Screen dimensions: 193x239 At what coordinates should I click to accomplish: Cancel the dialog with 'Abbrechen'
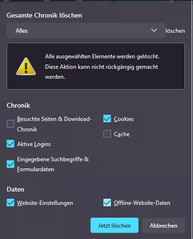(x=164, y=225)
